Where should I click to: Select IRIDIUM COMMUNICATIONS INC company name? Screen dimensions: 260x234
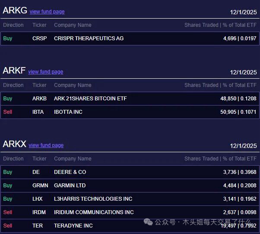[x=94, y=212]
